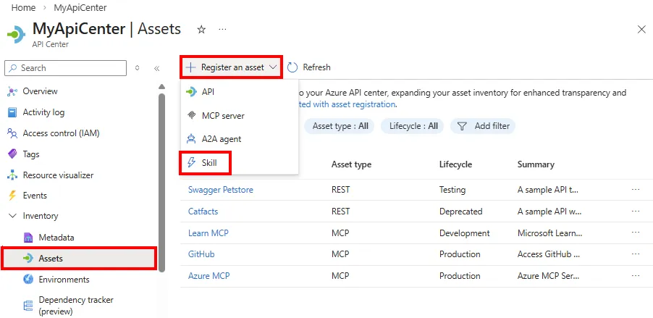Open Resource visualizer in sidebar

[x=58, y=175]
